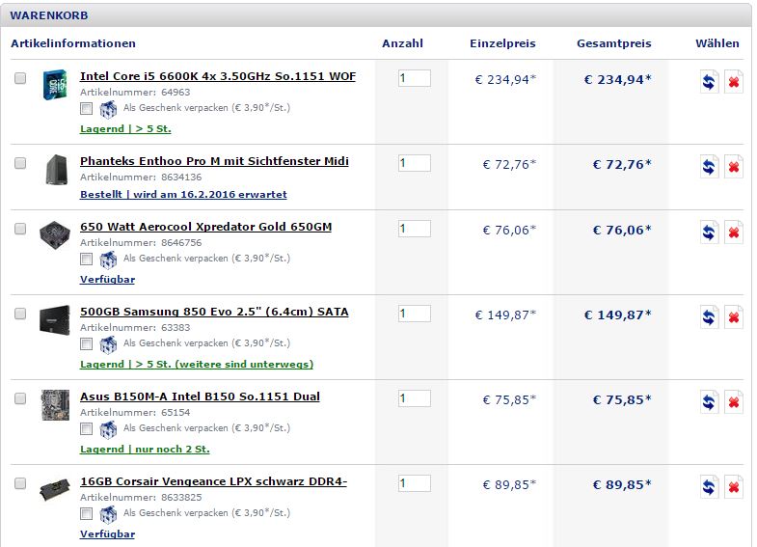Image resolution: width=757 pixels, height=547 pixels.
Task: Click 'Verfügbar' link under Corsair Vengeance
Action: coord(108,534)
